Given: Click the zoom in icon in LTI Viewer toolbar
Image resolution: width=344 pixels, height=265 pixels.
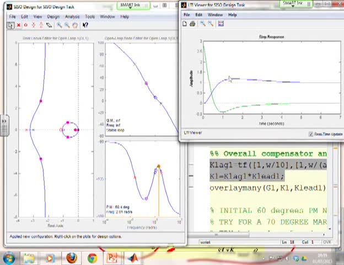Looking at the screenshot, I should click(203, 24).
